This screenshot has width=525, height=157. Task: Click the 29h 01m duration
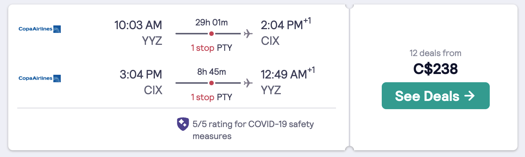(211, 22)
